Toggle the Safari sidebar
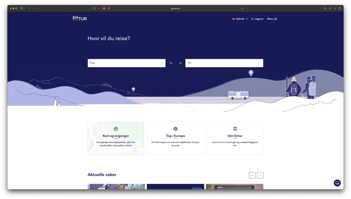Viewport: 351px width, 199px height. click(22, 8)
